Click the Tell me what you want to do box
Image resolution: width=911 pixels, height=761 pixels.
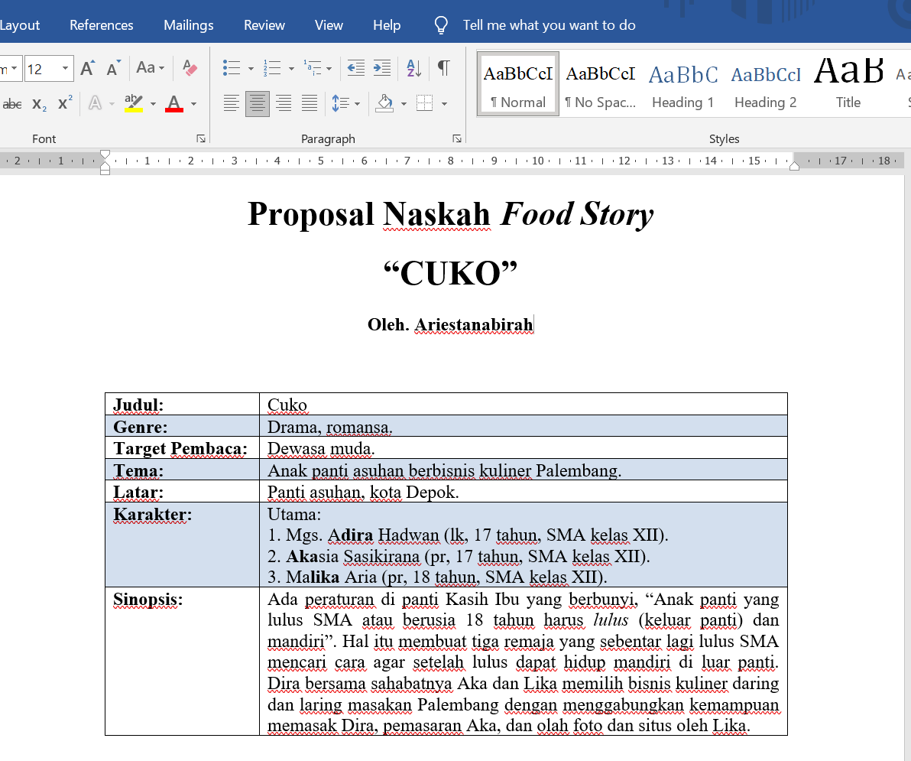(x=549, y=25)
